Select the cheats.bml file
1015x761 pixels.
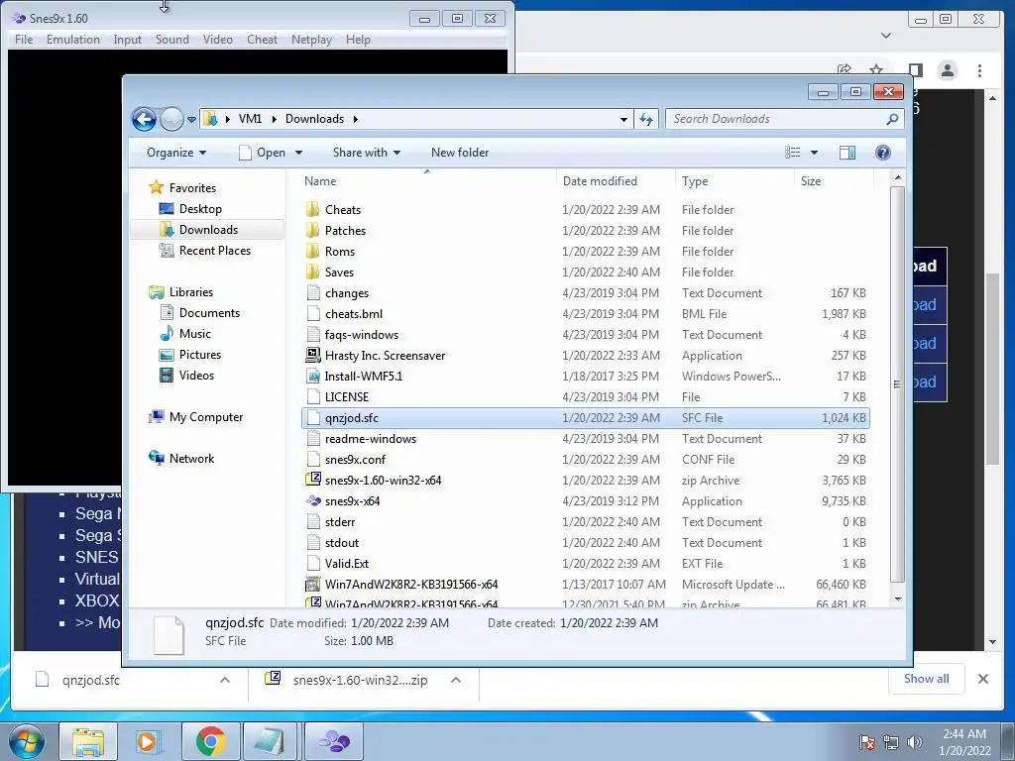pyautogui.click(x=354, y=314)
